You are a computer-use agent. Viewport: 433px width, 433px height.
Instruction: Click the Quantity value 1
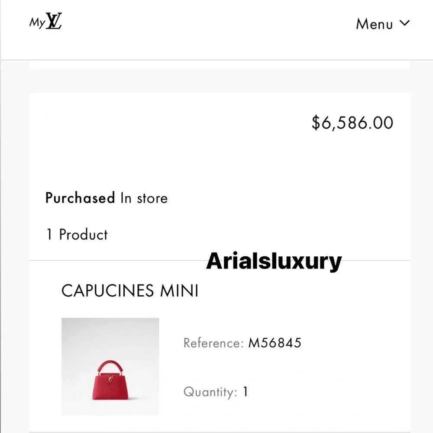click(x=245, y=392)
